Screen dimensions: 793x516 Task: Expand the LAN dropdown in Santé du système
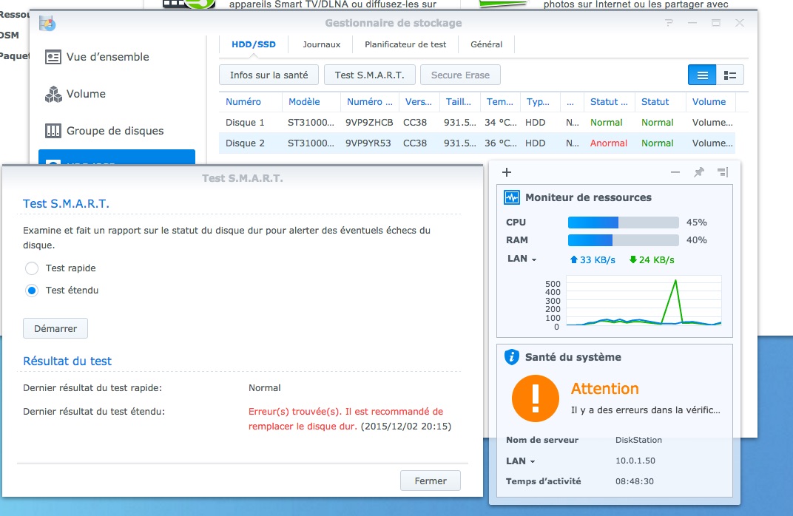[x=521, y=461]
